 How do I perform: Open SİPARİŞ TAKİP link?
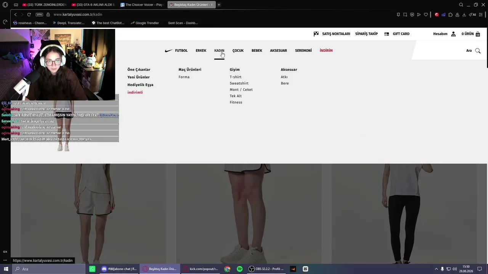pyautogui.click(x=366, y=34)
